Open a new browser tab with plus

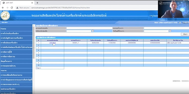click(37, 3)
